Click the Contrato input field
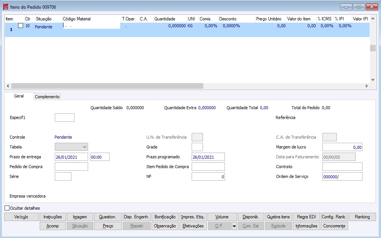Screen dimensions: 381x238 click(342, 167)
